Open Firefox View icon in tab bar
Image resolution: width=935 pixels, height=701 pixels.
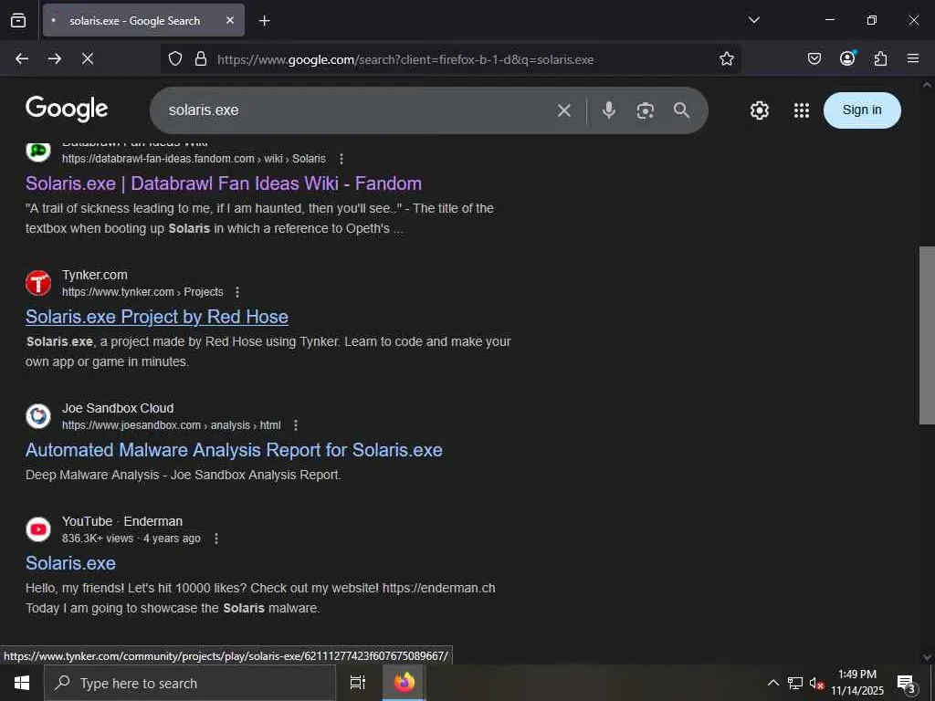(x=18, y=20)
